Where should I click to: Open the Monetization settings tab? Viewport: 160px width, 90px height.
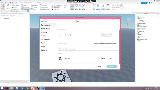tap(46, 29)
